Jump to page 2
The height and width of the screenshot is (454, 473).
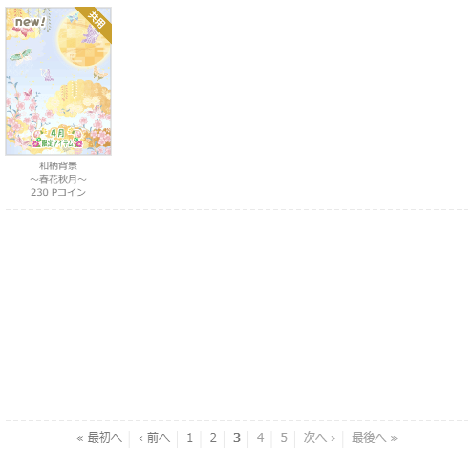click(x=213, y=438)
